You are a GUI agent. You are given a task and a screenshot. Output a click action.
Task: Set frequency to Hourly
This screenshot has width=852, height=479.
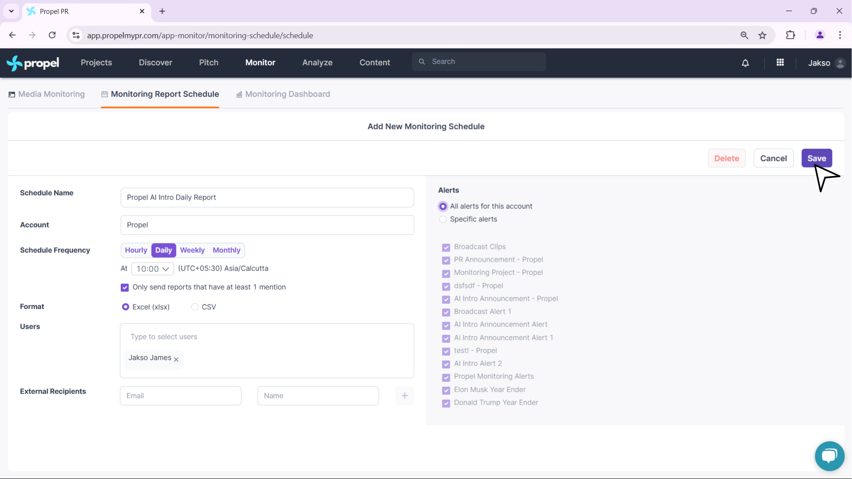[x=136, y=250]
